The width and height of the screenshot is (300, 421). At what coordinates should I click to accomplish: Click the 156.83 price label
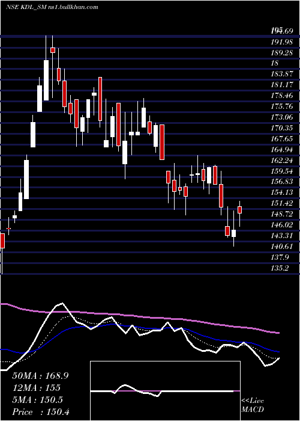click(281, 182)
